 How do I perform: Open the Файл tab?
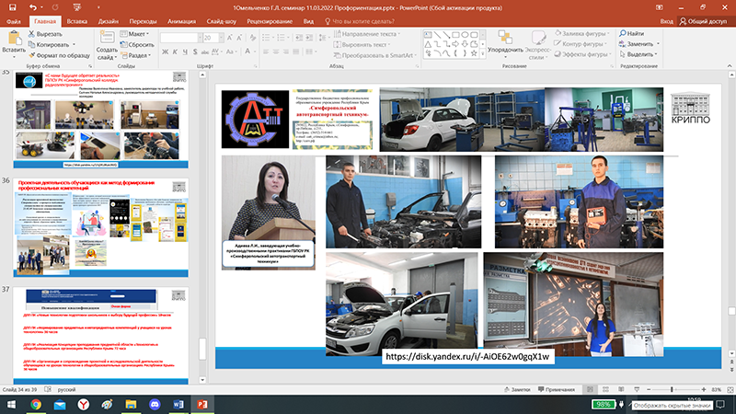[x=14, y=21]
